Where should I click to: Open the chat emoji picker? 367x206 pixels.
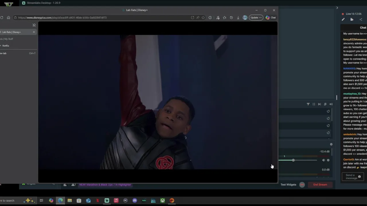tap(360, 177)
